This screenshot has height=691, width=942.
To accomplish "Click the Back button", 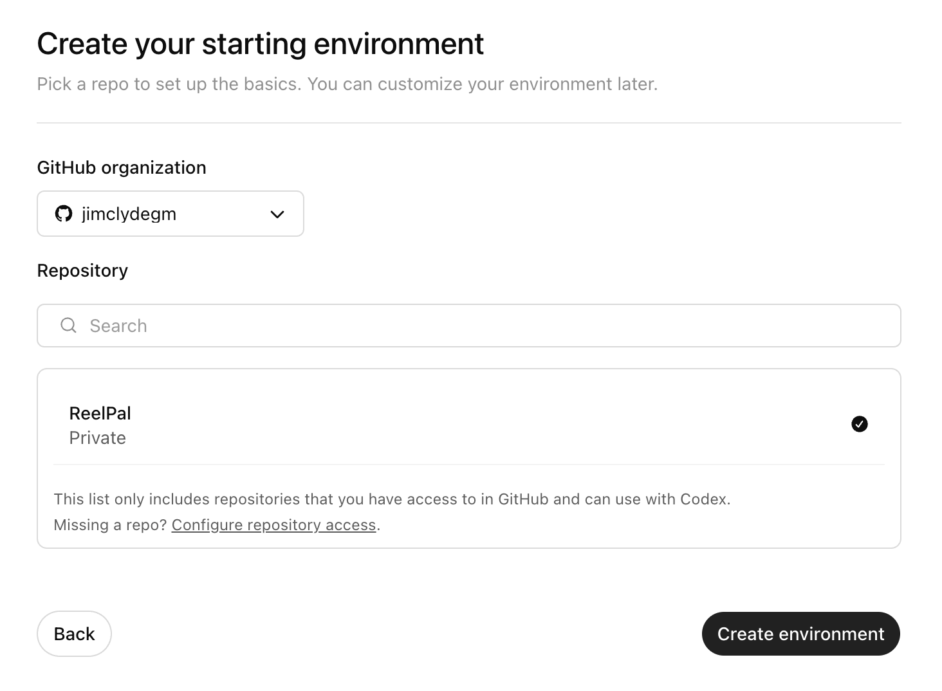I will [73, 634].
